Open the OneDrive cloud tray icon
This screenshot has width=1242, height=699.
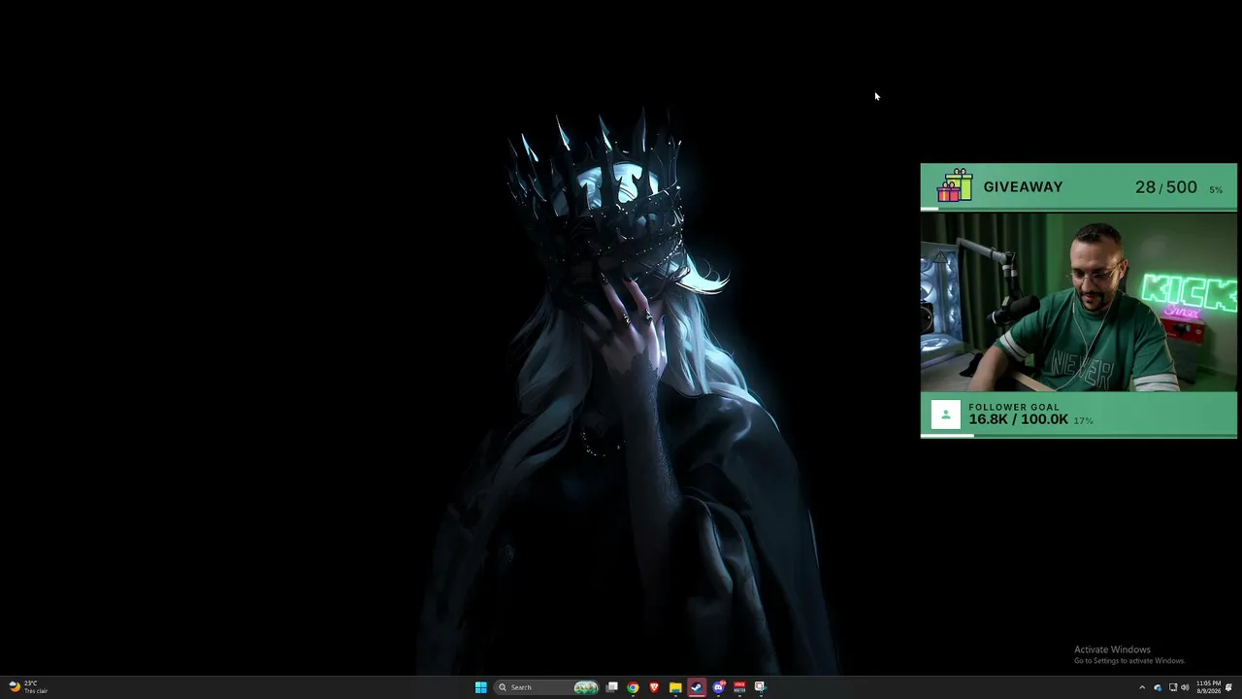tap(1158, 687)
